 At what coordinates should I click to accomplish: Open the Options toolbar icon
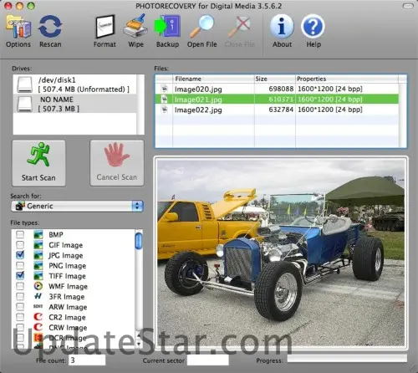[18, 26]
